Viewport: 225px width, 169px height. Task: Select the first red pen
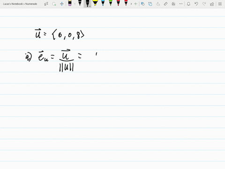coord(118,3)
